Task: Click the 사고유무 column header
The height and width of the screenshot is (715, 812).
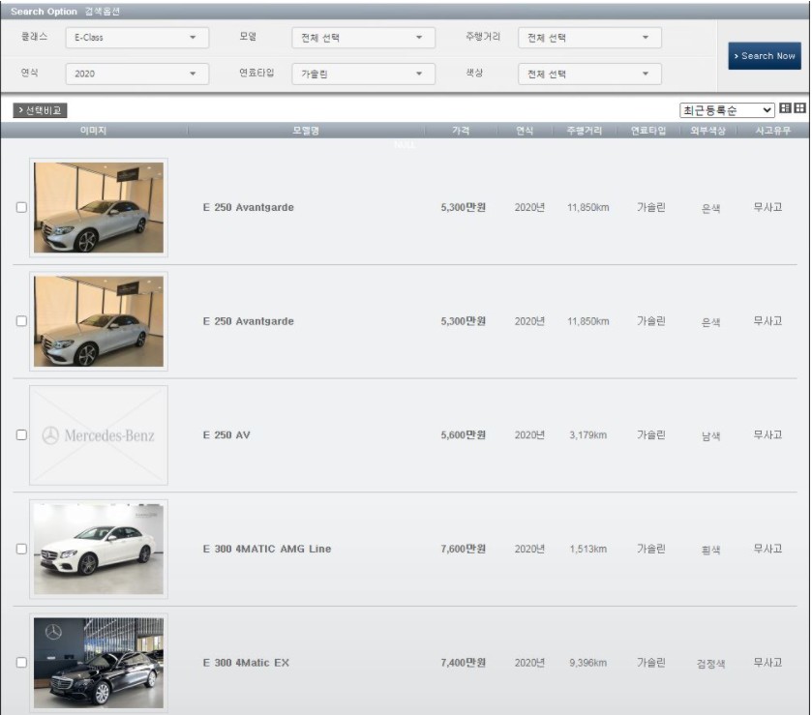Action: (x=772, y=131)
